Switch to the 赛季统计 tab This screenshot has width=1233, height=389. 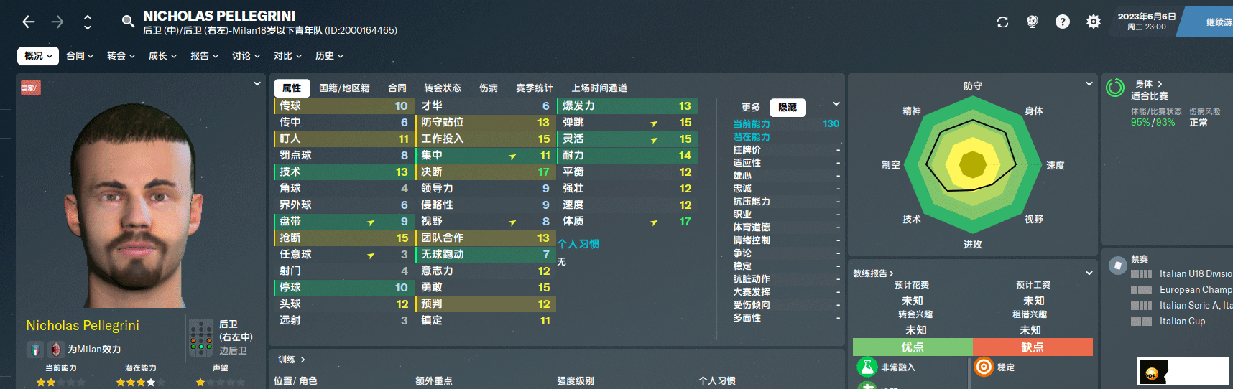tap(535, 88)
